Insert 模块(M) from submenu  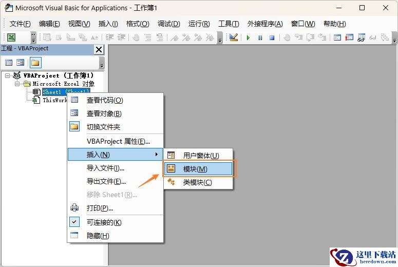tap(198, 169)
